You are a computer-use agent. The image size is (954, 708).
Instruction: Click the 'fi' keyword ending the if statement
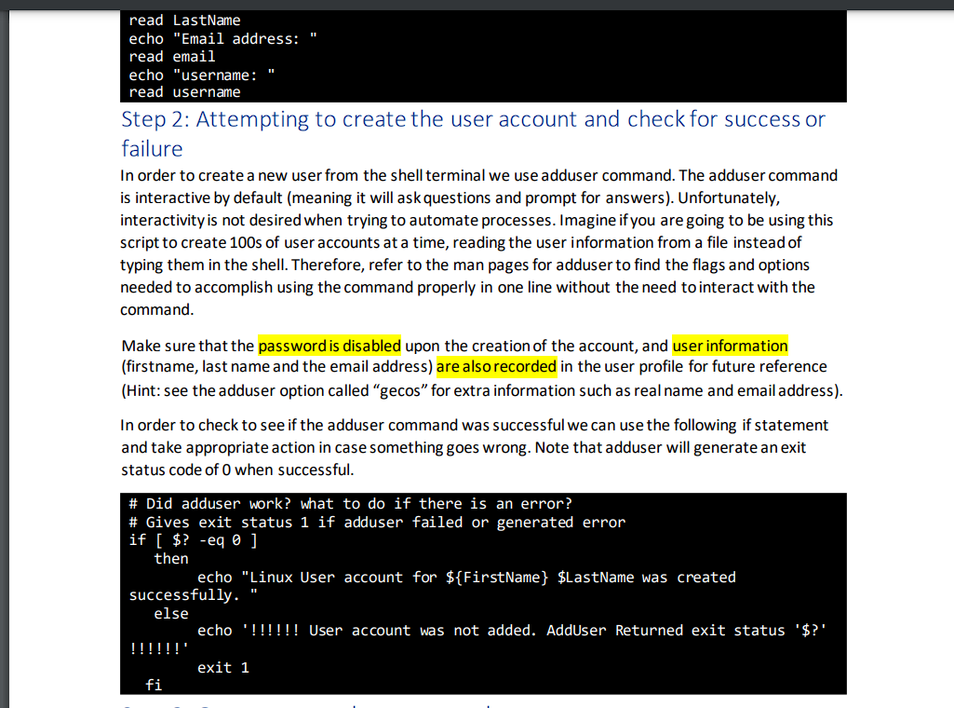[152, 685]
